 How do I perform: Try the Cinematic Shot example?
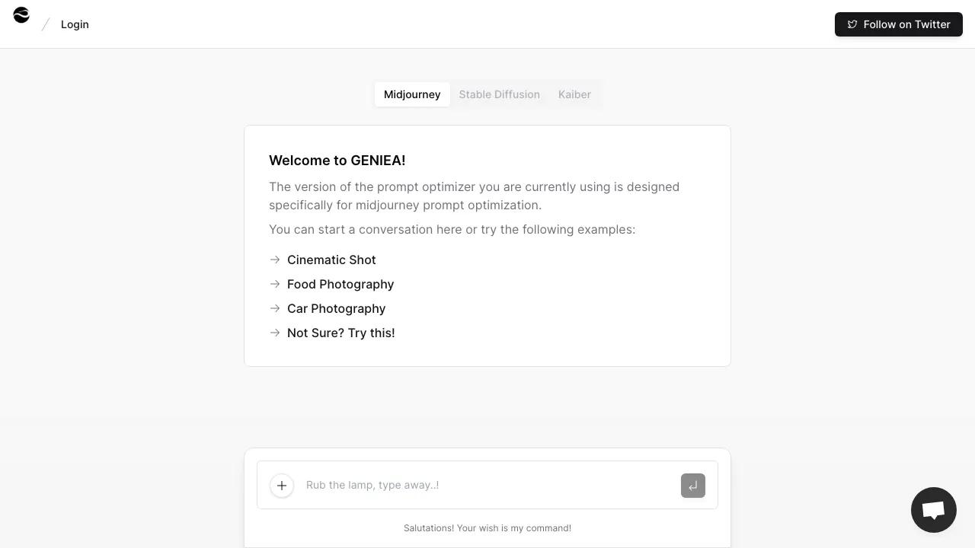coord(331,260)
